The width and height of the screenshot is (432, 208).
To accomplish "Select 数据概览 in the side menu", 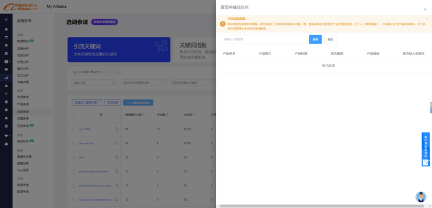I will coord(23,41).
